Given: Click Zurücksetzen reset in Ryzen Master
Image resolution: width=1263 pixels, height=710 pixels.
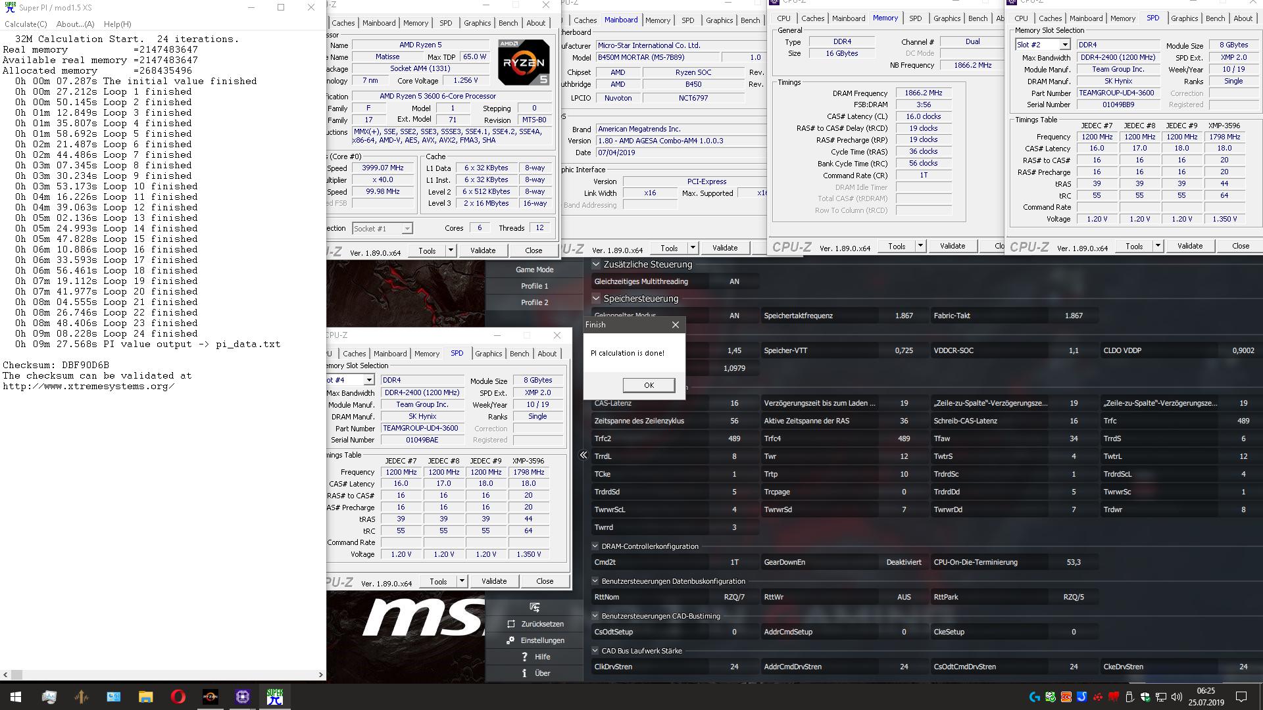Looking at the screenshot, I should coord(535,624).
